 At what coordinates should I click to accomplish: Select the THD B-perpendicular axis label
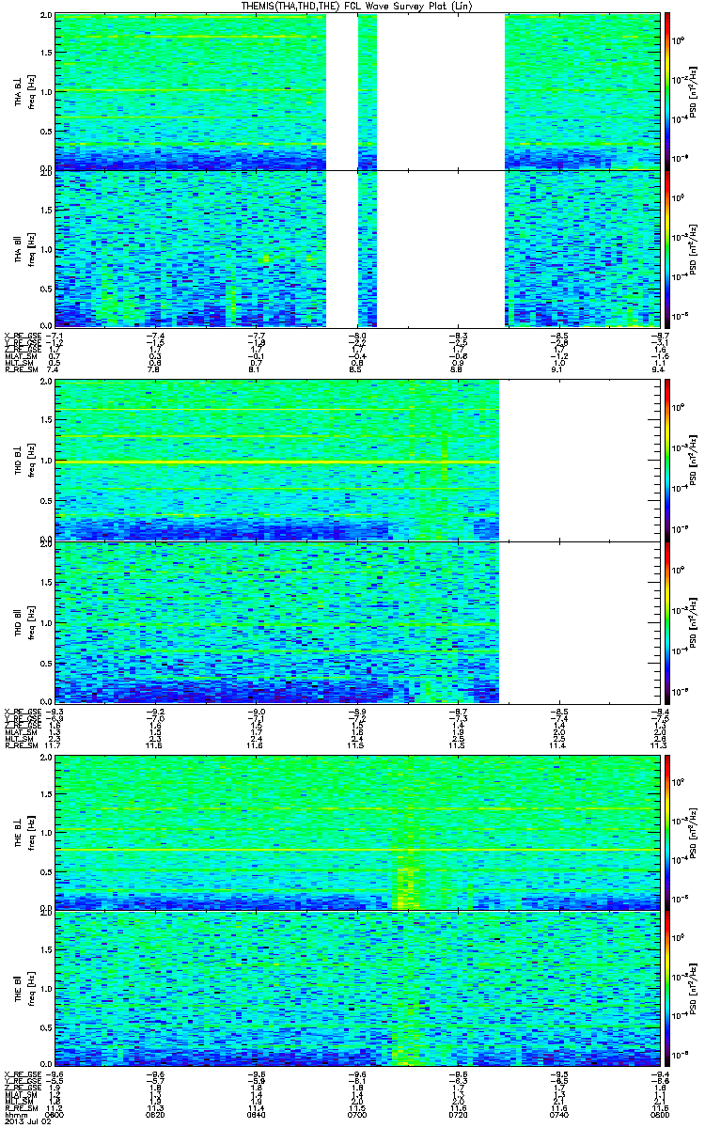click(x=19, y=459)
